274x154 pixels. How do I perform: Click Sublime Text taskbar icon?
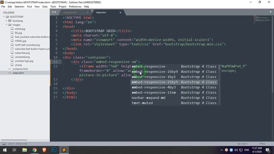tap(64, 150)
